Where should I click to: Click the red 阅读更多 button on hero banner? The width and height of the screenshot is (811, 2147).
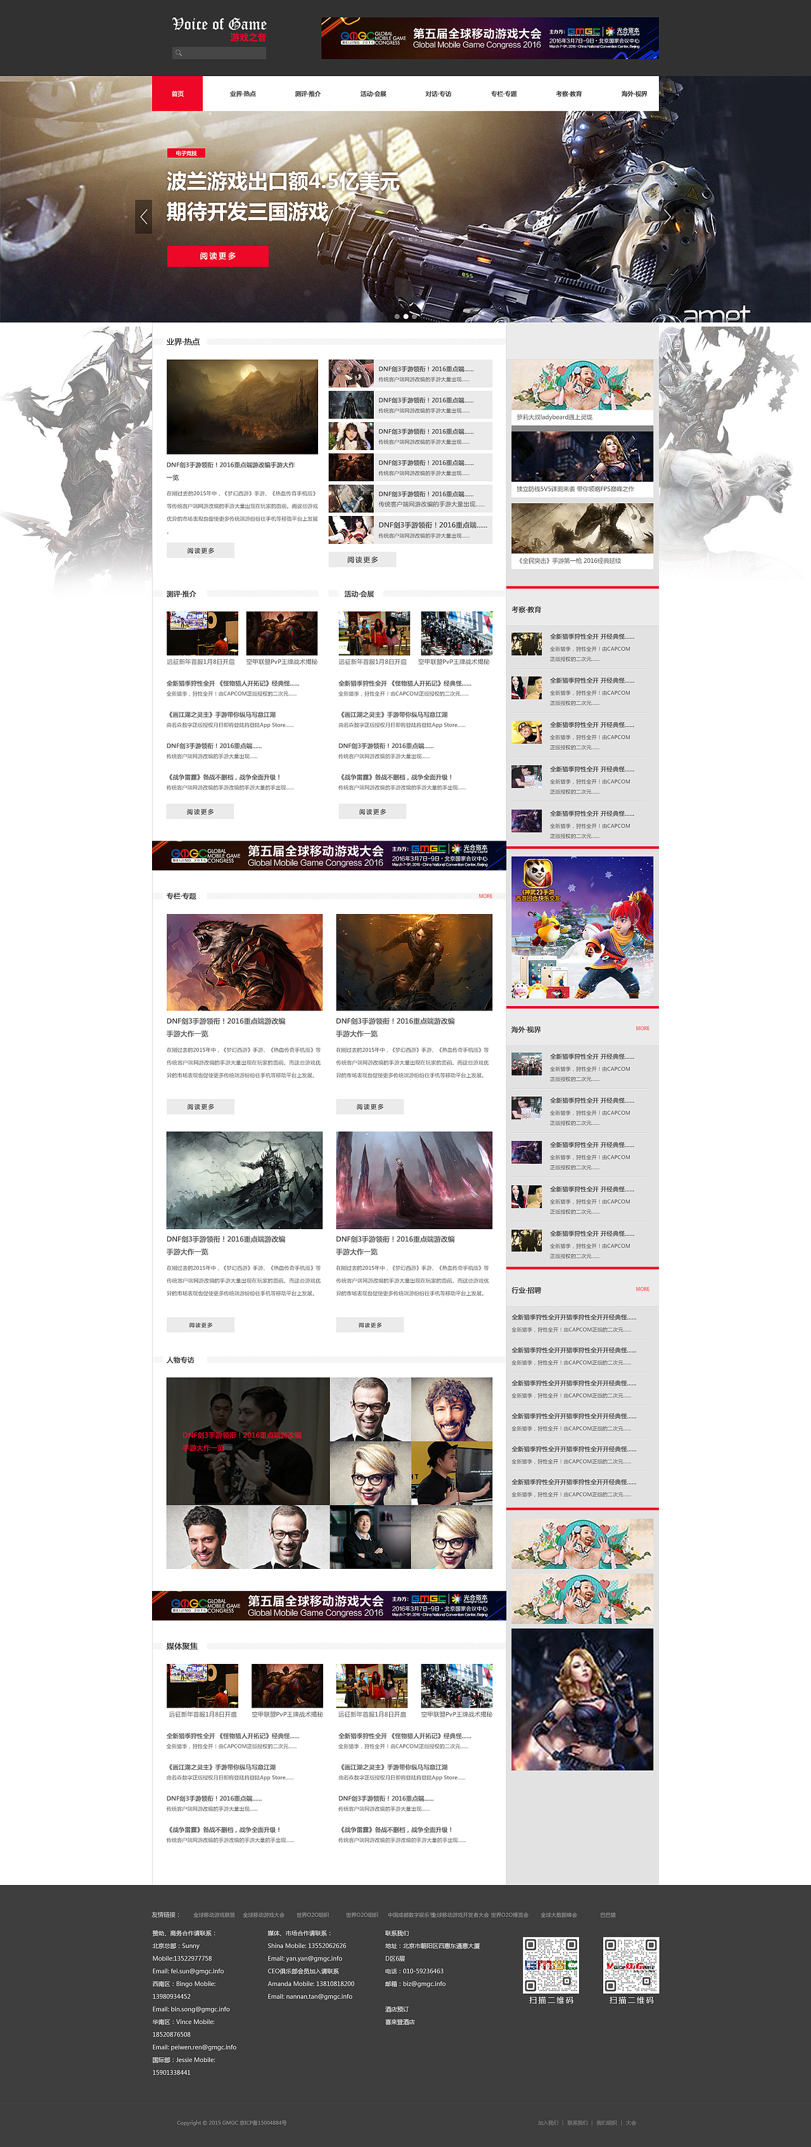point(217,256)
